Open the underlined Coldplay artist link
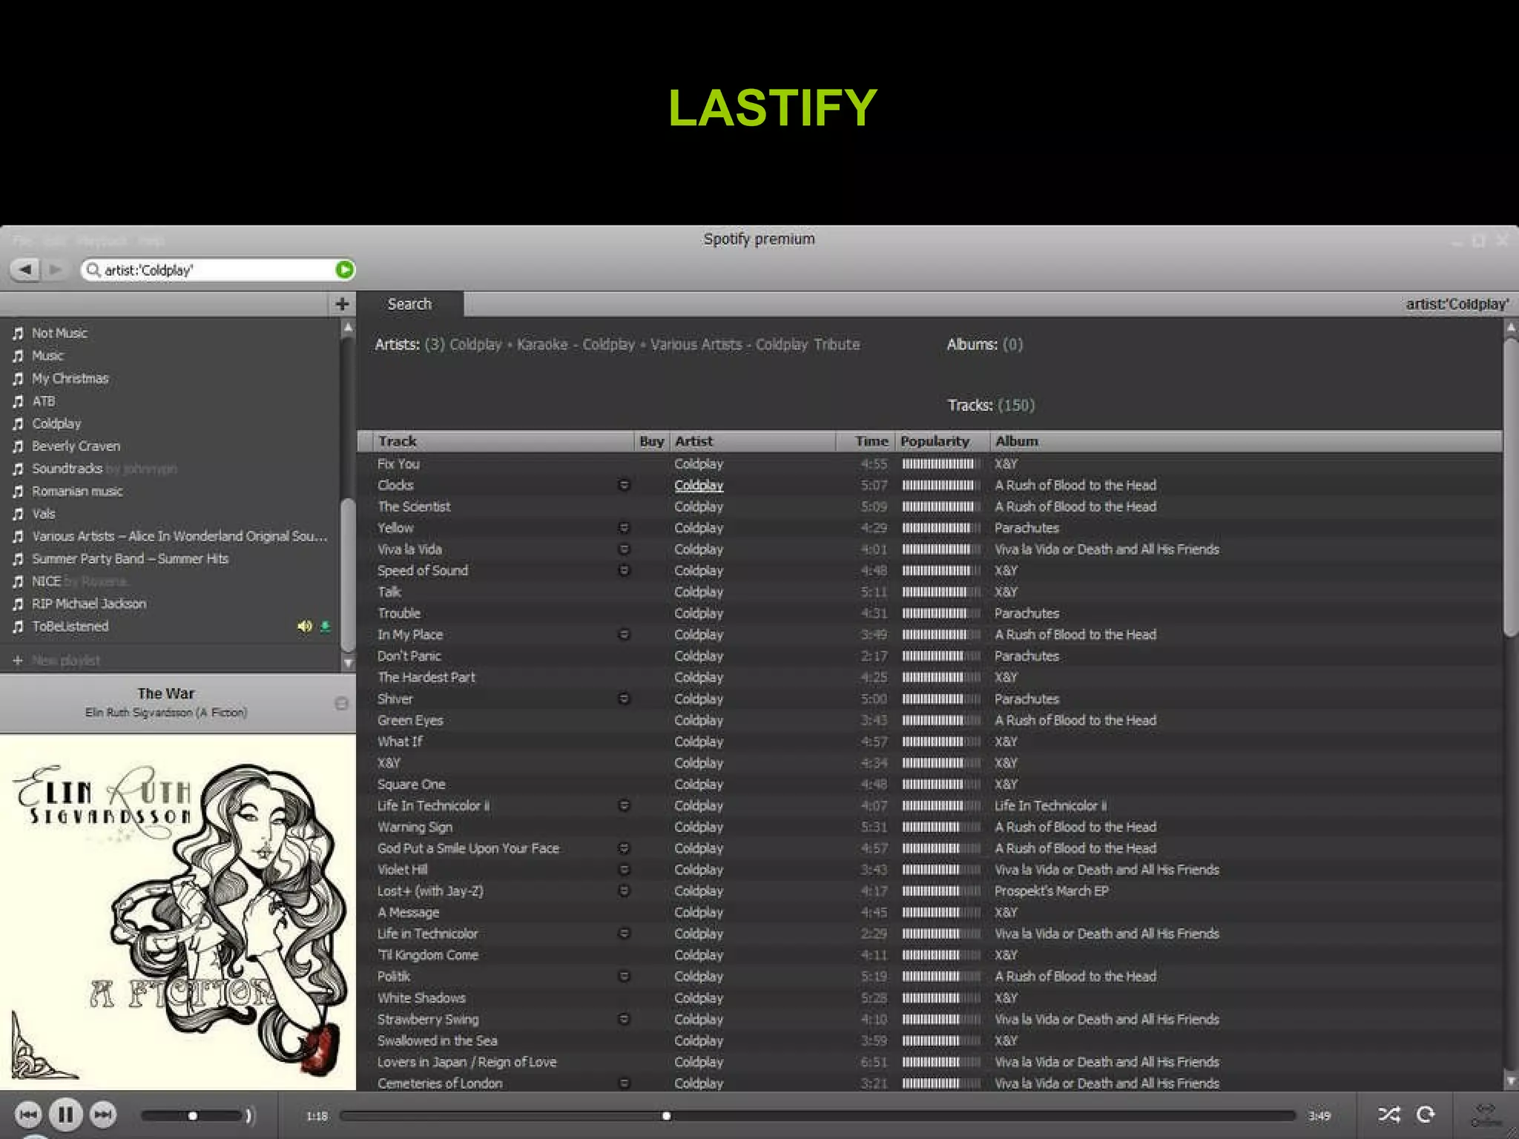Image resolution: width=1519 pixels, height=1139 pixels. [698, 485]
